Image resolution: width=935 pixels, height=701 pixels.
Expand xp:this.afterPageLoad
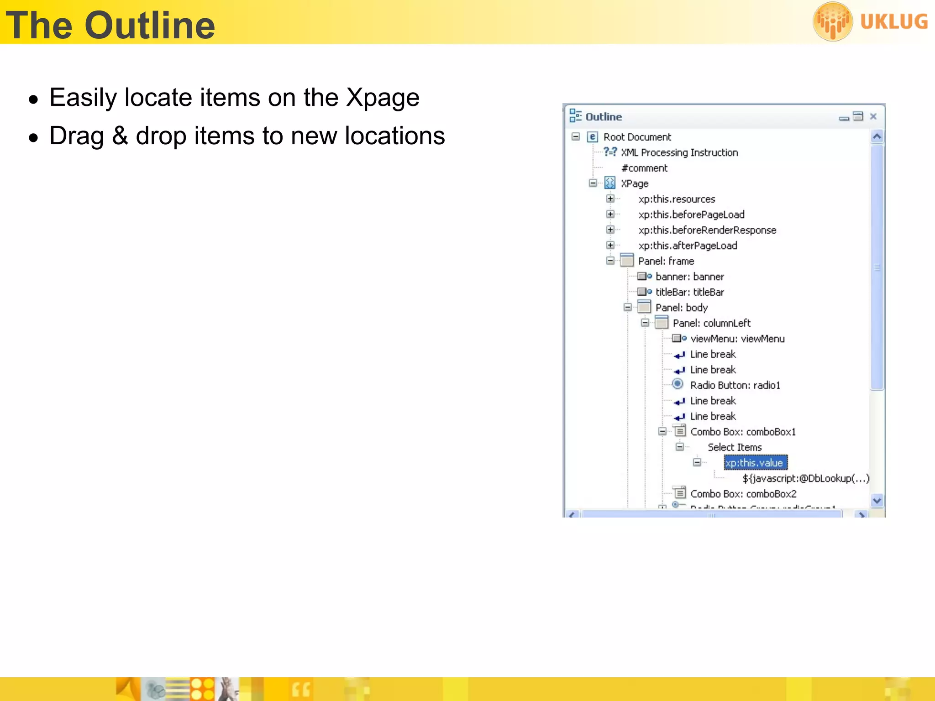(x=610, y=245)
